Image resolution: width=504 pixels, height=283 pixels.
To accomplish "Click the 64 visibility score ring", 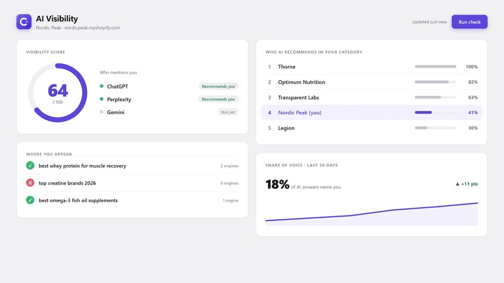I will 58,93.
